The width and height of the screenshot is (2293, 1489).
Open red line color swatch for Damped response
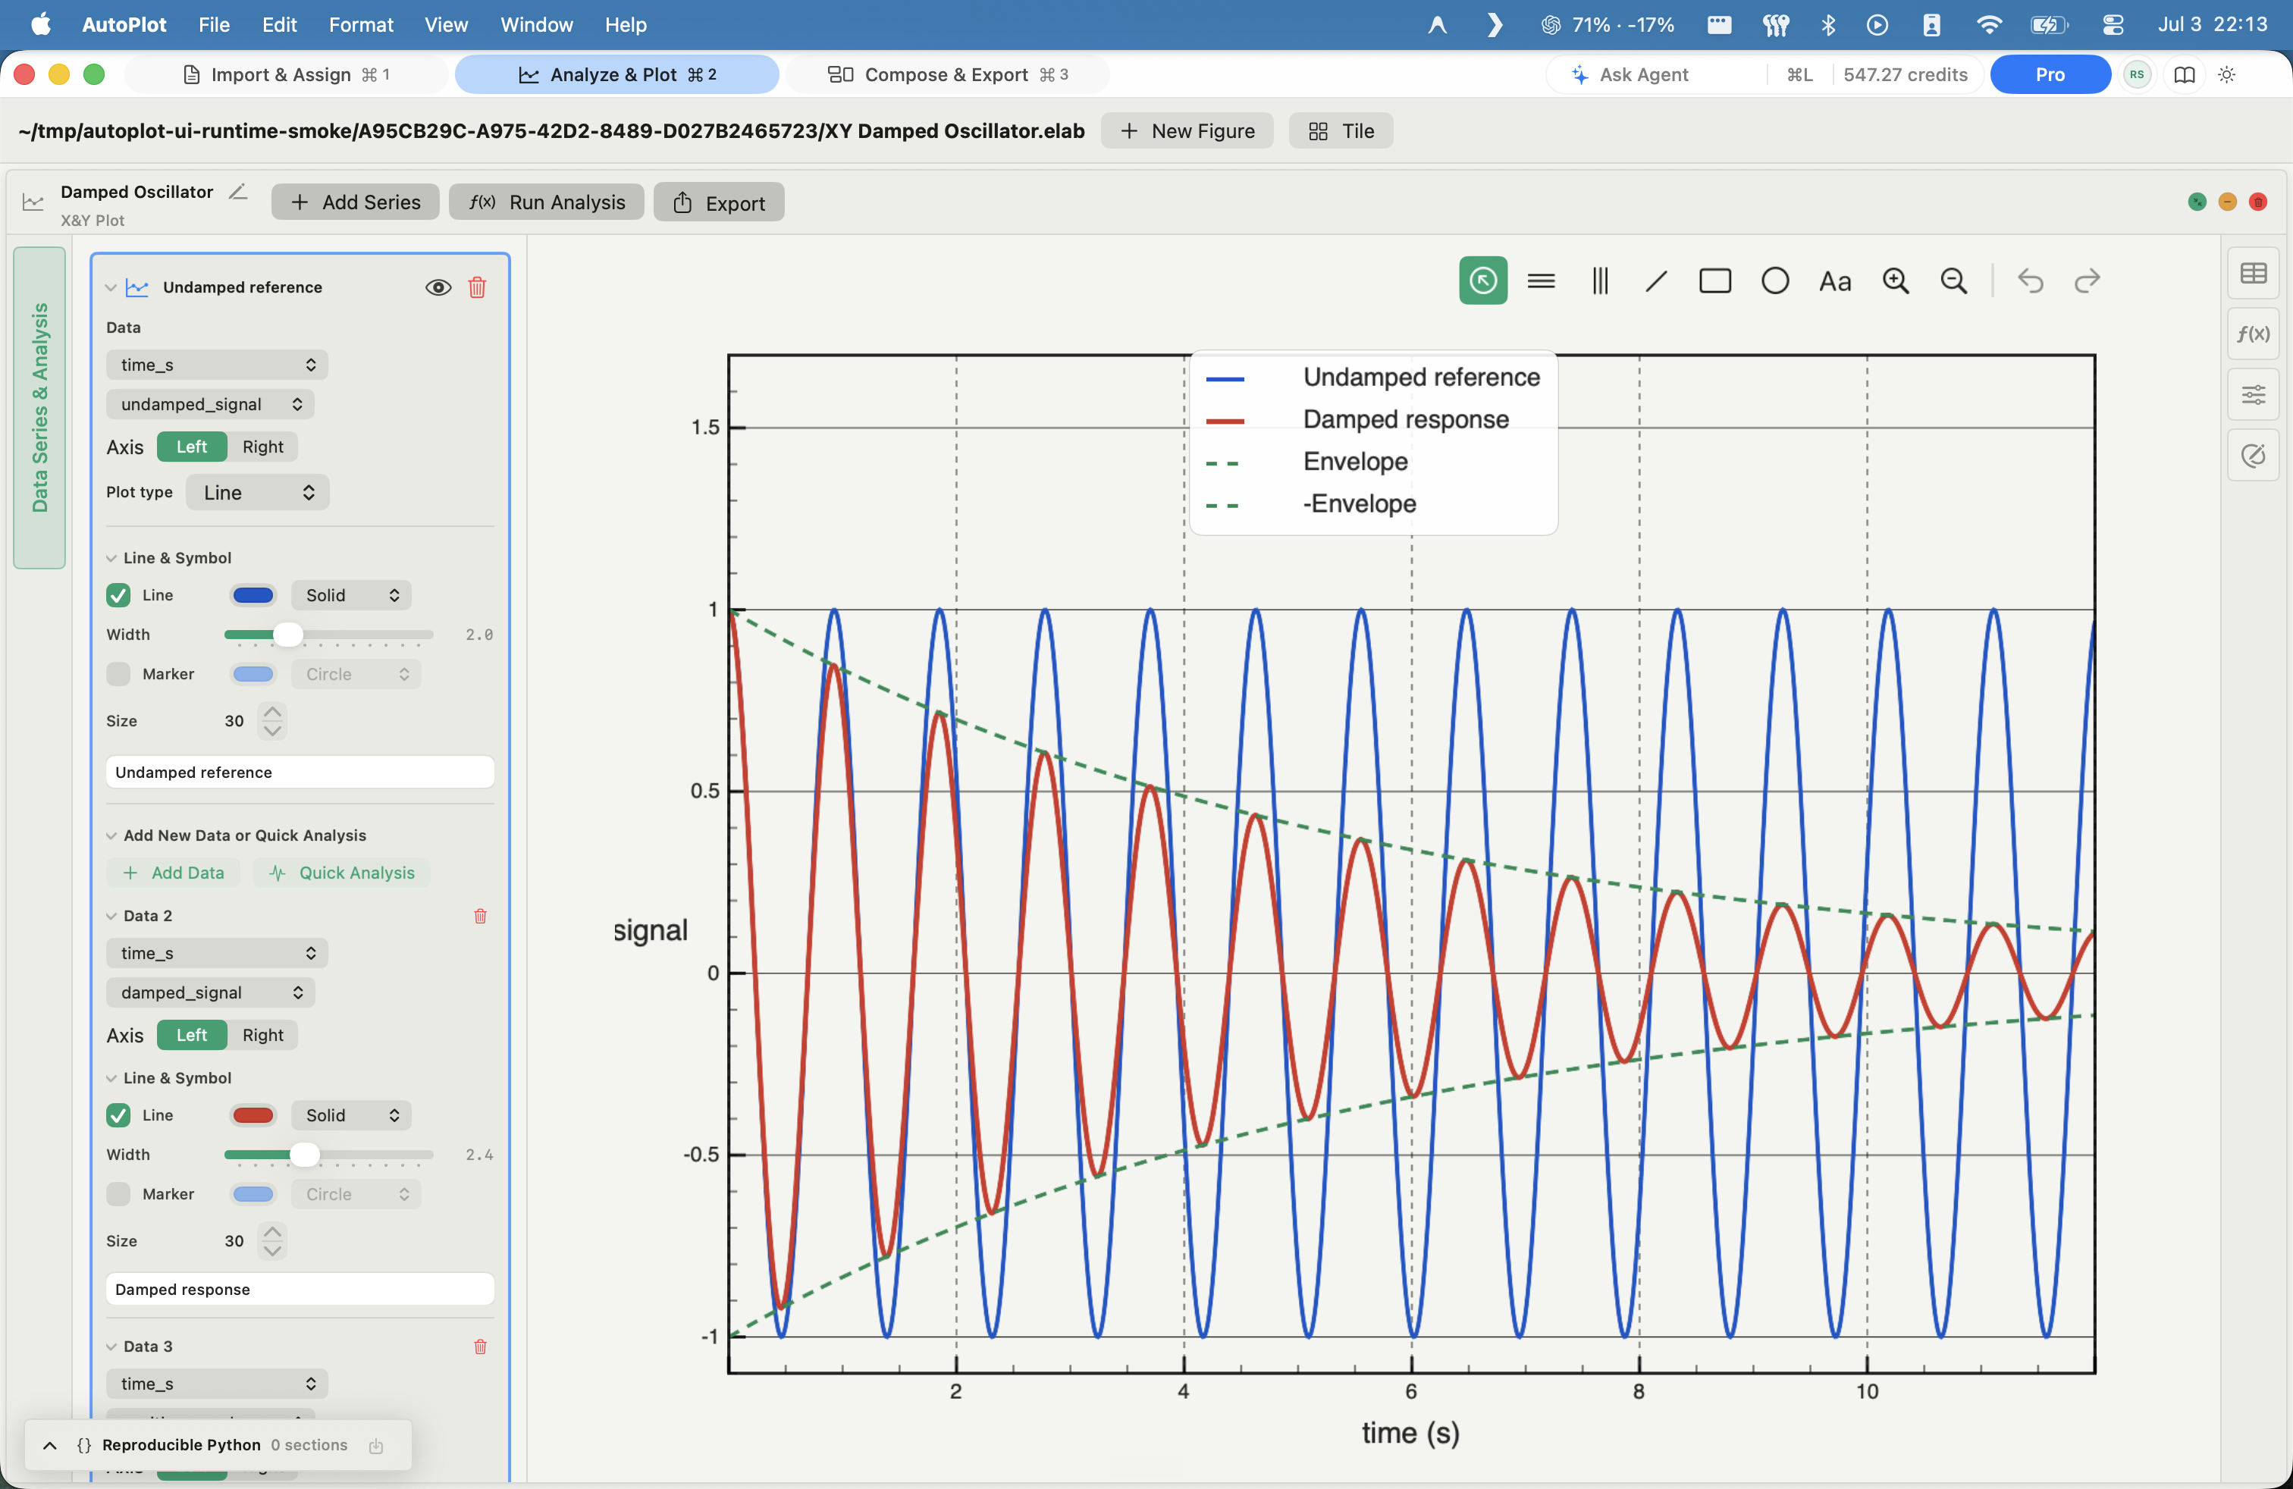pyautogui.click(x=253, y=1115)
